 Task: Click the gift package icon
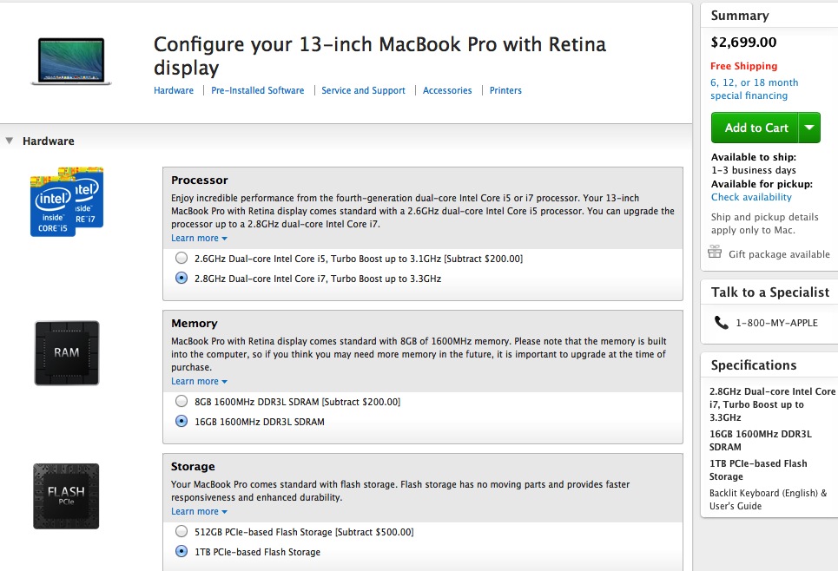click(x=715, y=252)
